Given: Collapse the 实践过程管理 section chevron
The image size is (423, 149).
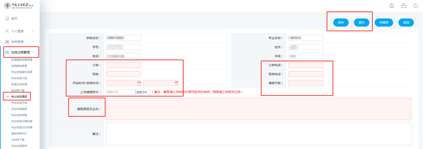Looking at the screenshot, I should tap(33, 52).
